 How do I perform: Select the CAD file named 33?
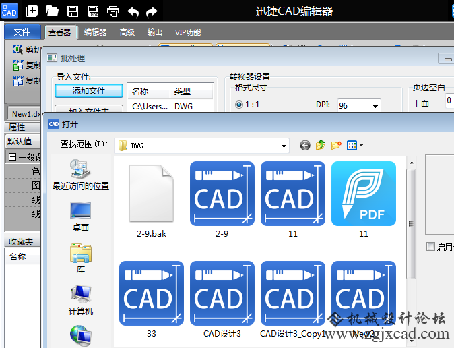click(152, 299)
